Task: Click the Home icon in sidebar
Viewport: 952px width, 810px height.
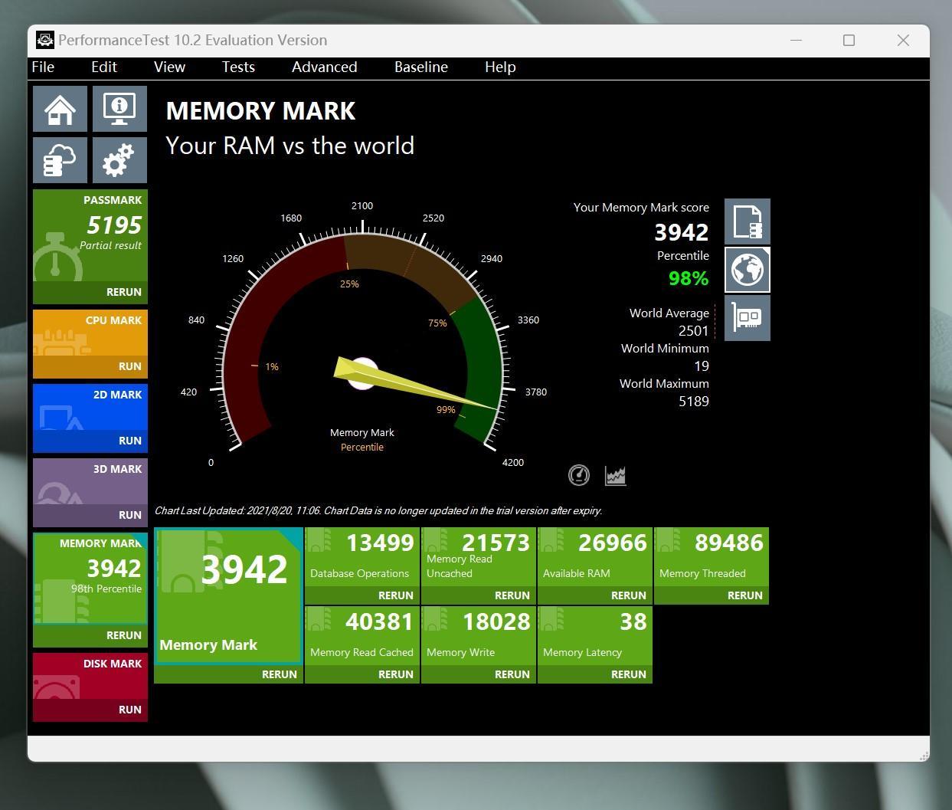Action: point(60,109)
